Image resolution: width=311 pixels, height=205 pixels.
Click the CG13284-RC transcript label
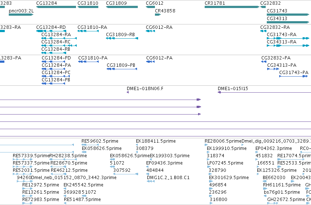pyautogui.click(x=56, y=42)
